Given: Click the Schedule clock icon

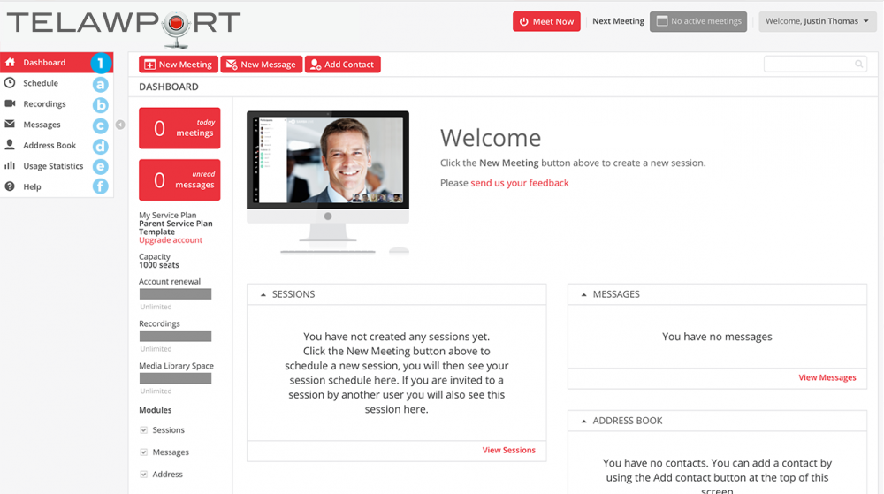Looking at the screenshot, I should pyautogui.click(x=10, y=83).
